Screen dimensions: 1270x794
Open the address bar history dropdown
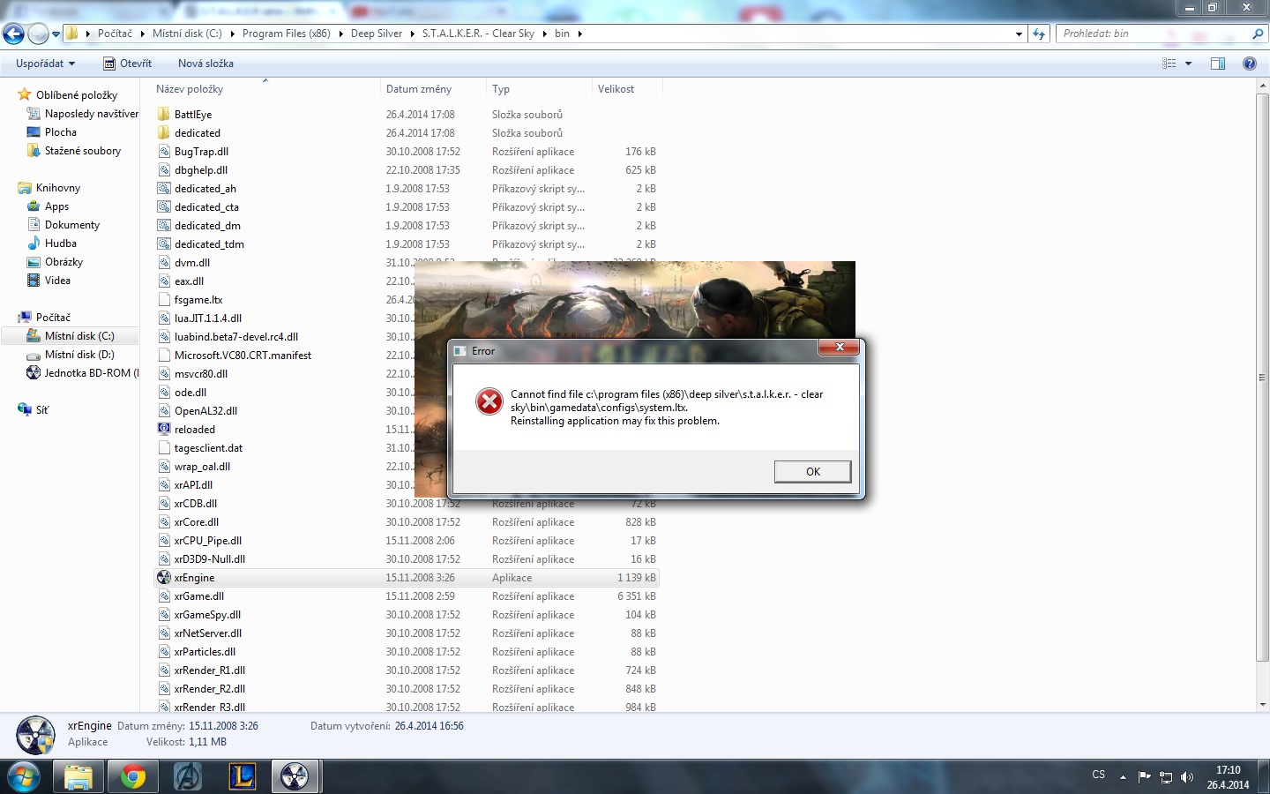[x=1019, y=34]
